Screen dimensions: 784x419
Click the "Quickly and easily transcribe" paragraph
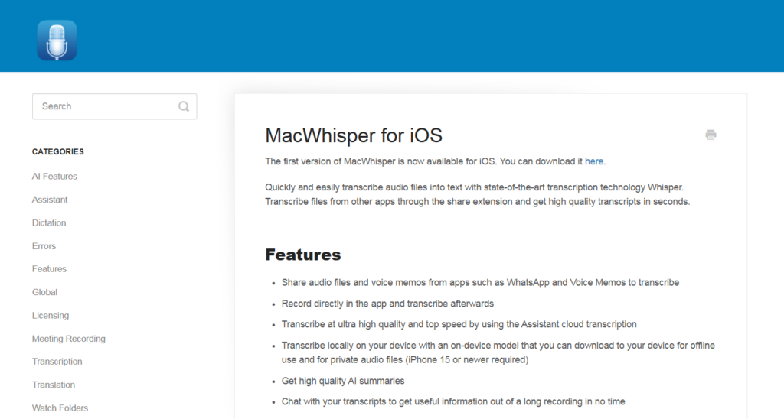click(478, 194)
